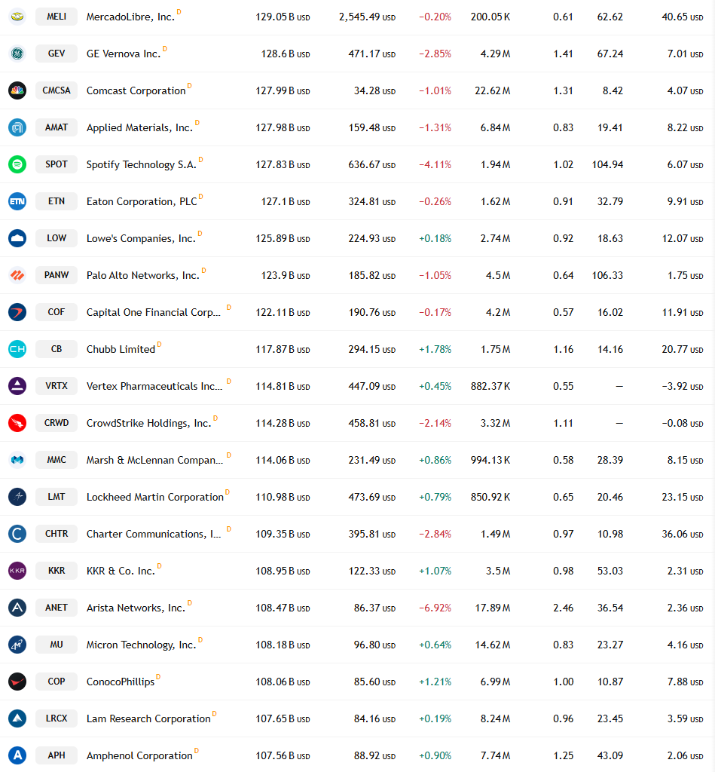Open Charter Communications company link
715x772 pixels.
click(154, 535)
